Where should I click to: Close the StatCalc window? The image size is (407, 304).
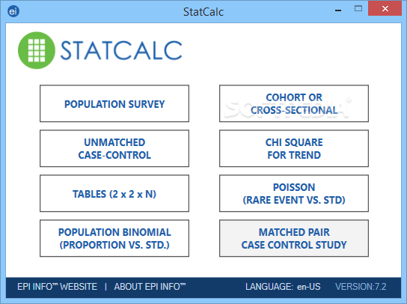pyautogui.click(x=385, y=8)
